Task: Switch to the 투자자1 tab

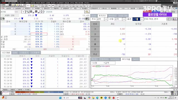Action: (102, 16)
